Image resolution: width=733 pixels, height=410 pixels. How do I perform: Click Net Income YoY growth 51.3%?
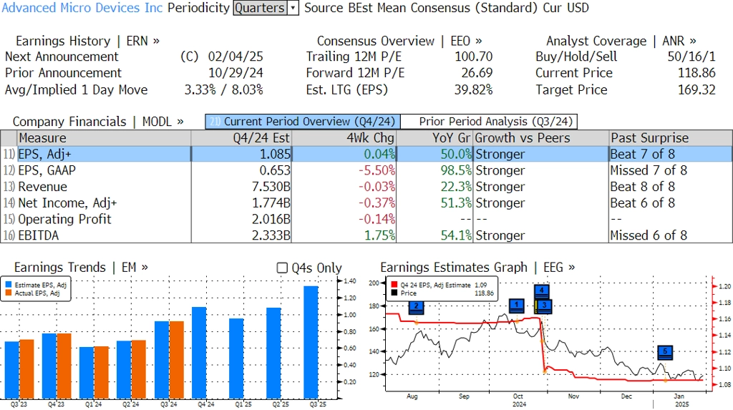(x=456, y=203)
